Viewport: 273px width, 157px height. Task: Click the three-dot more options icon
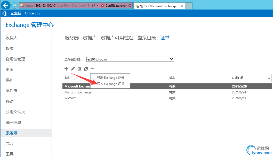click(93, 69)
